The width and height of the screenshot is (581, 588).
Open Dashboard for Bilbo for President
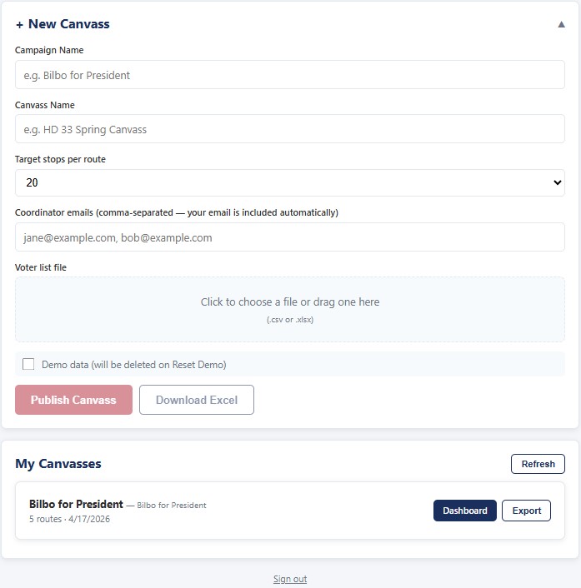(x=464, y=511)
